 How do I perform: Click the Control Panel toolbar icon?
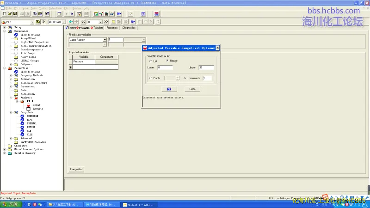click(x=60, y=14)
